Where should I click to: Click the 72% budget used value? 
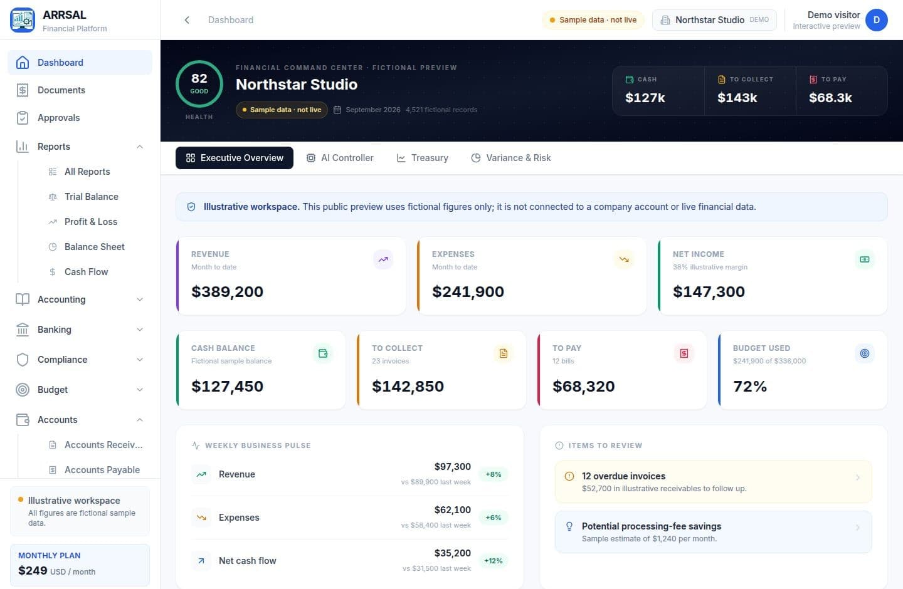[x=750, y=386]
